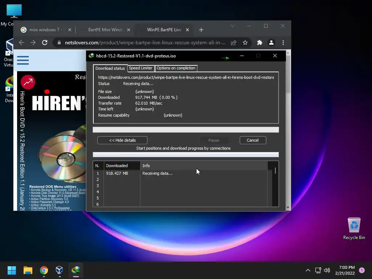
Task: Click the IDM icon in dialog title bar
Action: [91, 56]
